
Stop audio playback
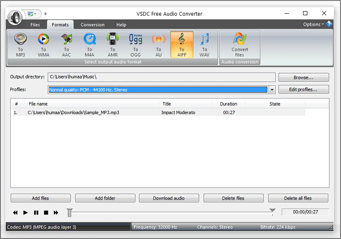[46, 213]
